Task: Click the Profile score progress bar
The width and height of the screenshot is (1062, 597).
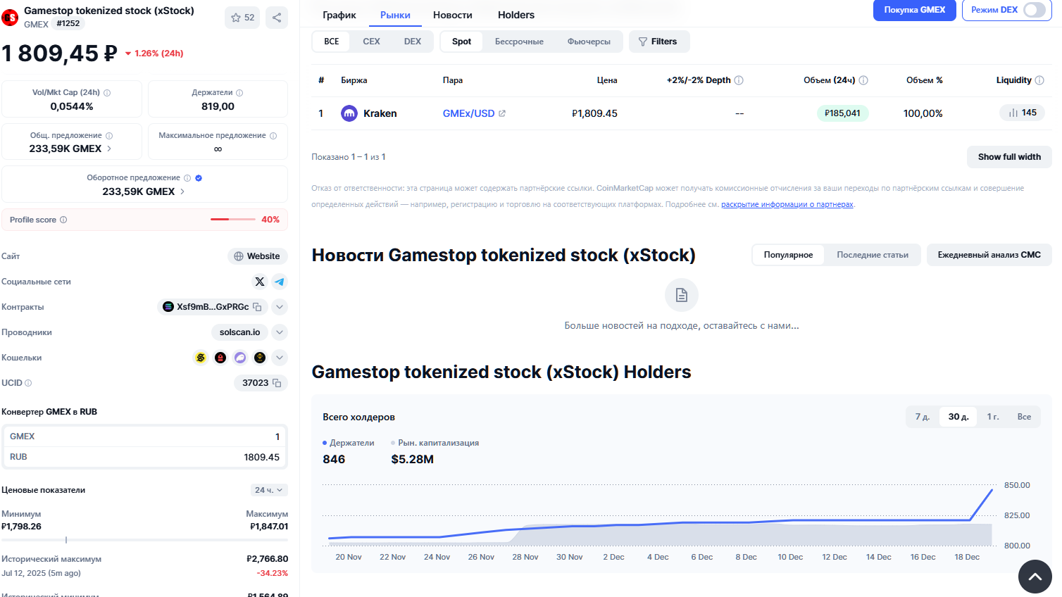Action: [x=232, y=220]
